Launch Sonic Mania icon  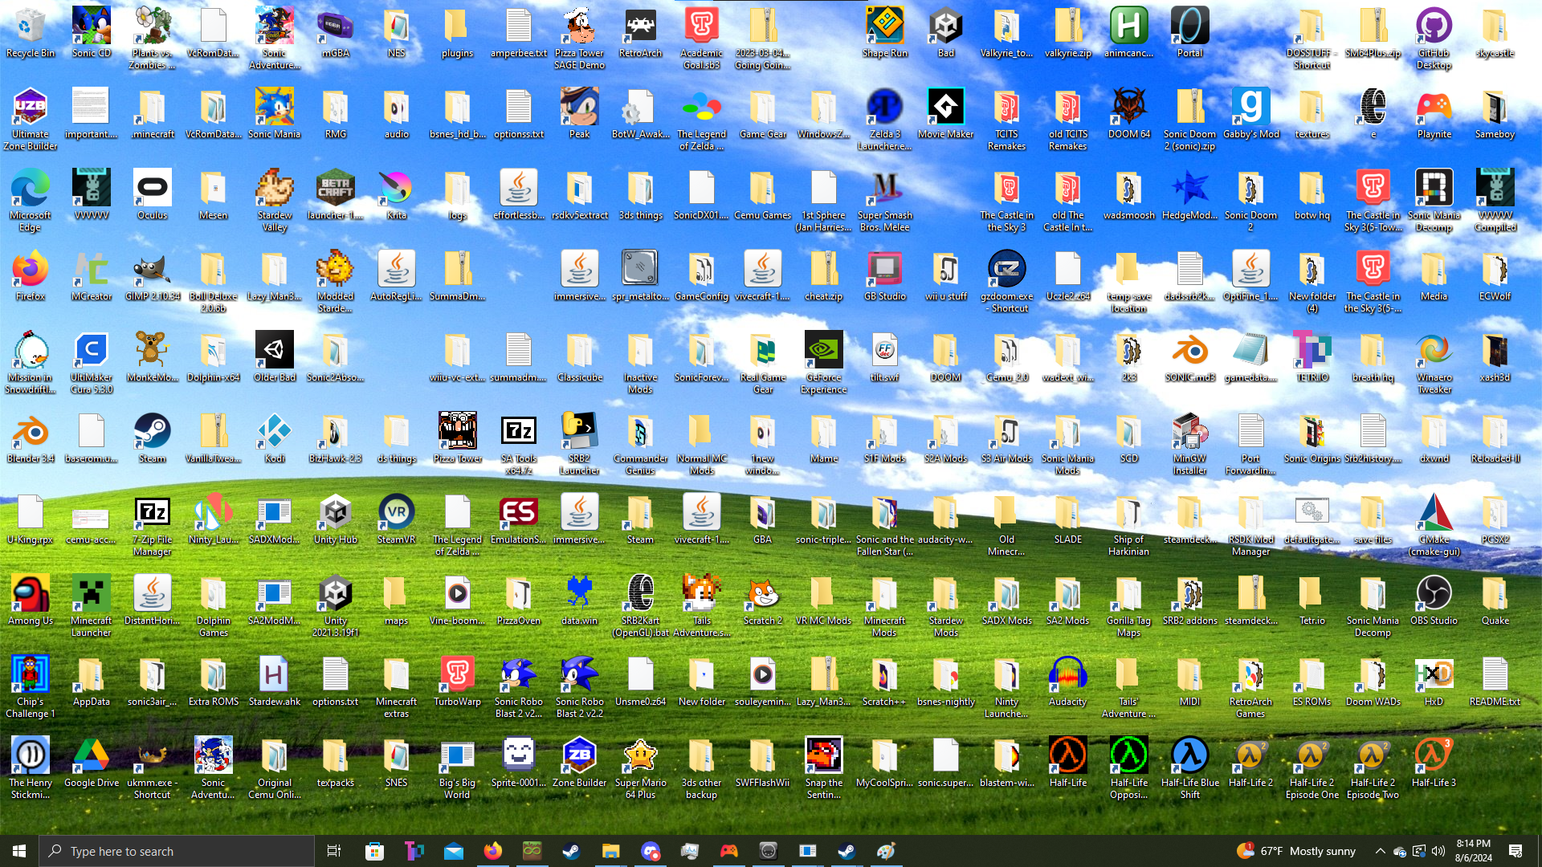point(275,113)
